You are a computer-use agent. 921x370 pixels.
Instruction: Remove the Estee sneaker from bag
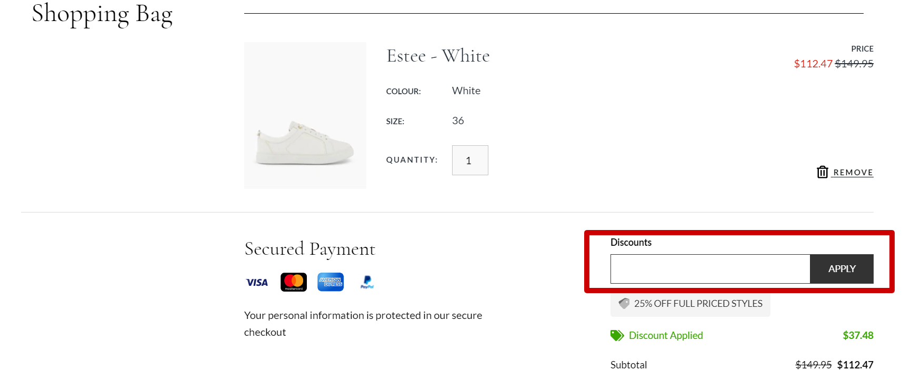click(853, 173)
